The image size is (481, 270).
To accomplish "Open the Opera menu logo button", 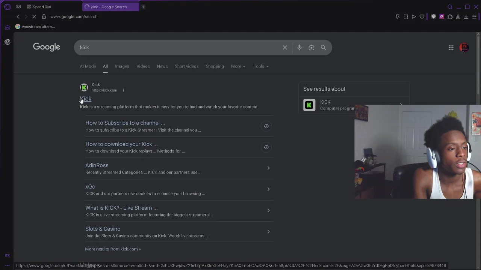I will (x=8, y=7).
